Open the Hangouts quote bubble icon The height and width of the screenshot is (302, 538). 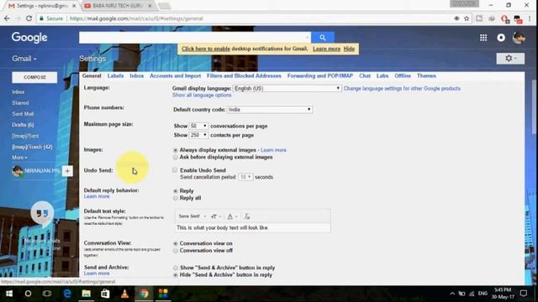pos(42,213)
